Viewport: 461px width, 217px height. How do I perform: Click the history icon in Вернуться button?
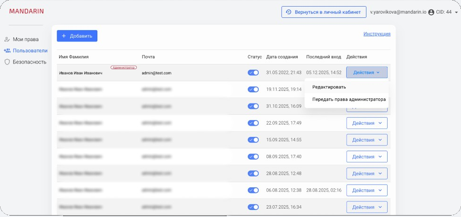[x=289, y=12]
